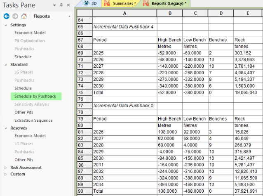Go to the Tasks Pane home icon

24,17
